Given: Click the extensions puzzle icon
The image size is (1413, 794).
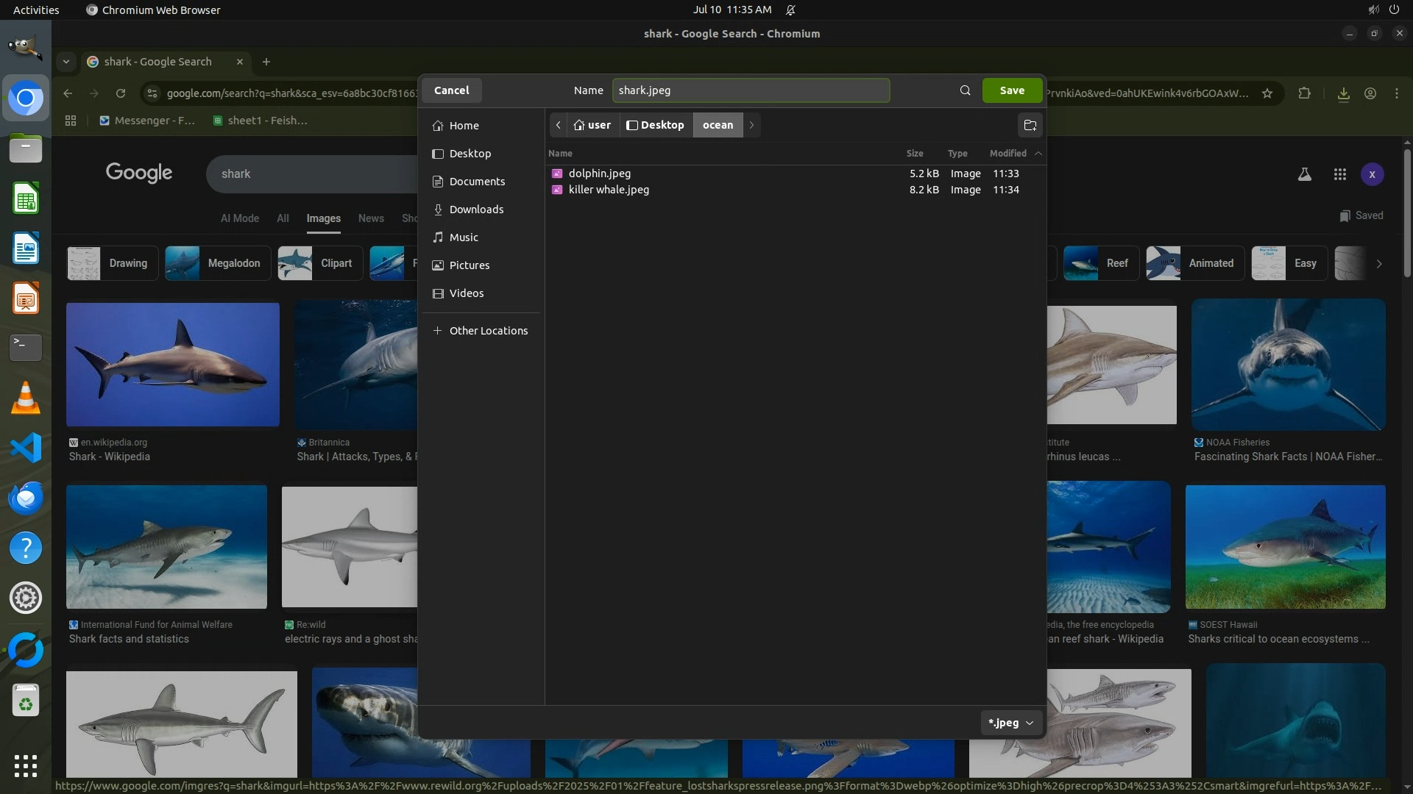Looking at the screenshot, I should (x=1304, y=93).
